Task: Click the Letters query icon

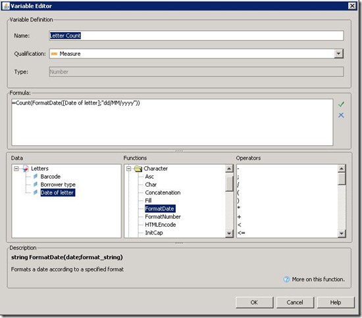Action: click(26, 168)
